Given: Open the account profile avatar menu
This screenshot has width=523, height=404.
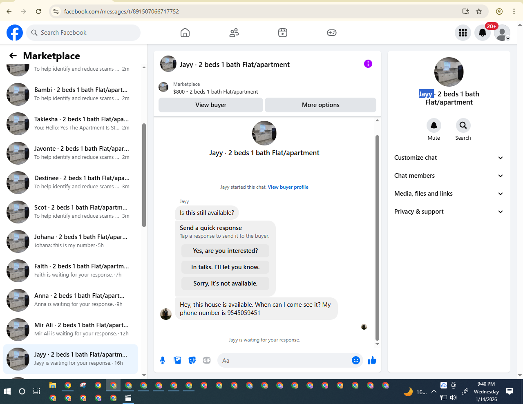Looking at the screenshot, I should pos(502,33).
